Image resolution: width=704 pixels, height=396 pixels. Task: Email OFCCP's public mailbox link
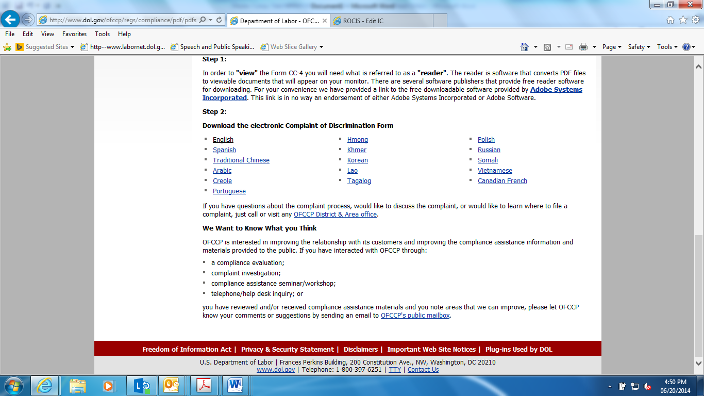pos(415,316)
